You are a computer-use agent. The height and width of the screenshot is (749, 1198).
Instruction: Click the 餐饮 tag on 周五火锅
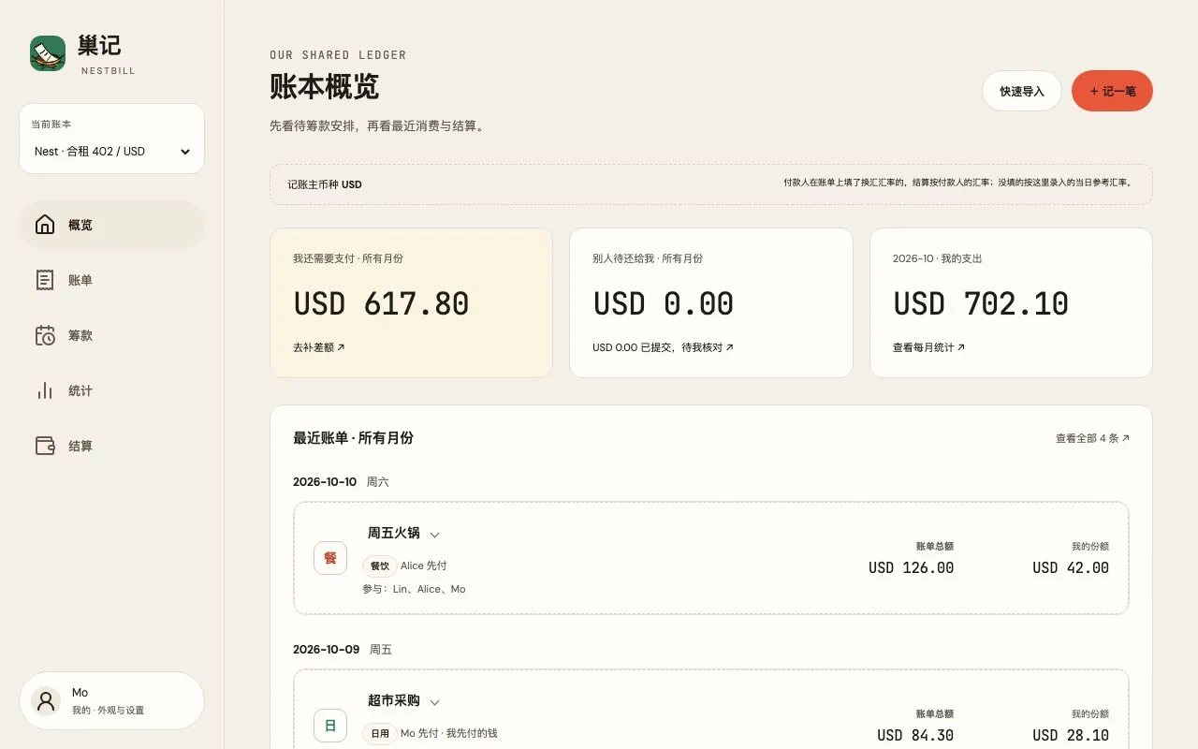(x=379, y=565)
